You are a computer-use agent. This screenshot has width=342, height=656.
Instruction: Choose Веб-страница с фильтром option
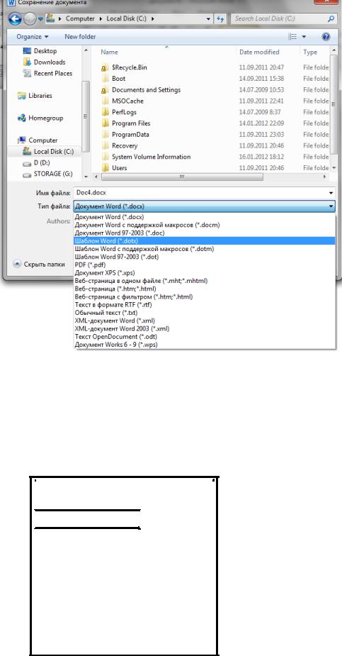[x=205, y=296]
